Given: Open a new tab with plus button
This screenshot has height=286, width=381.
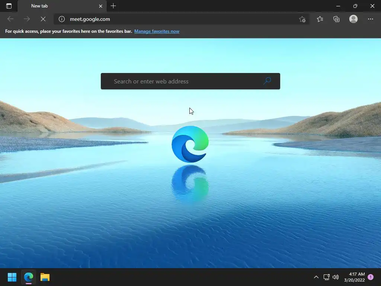Looking at the screenshot, I should pos(113,6).
